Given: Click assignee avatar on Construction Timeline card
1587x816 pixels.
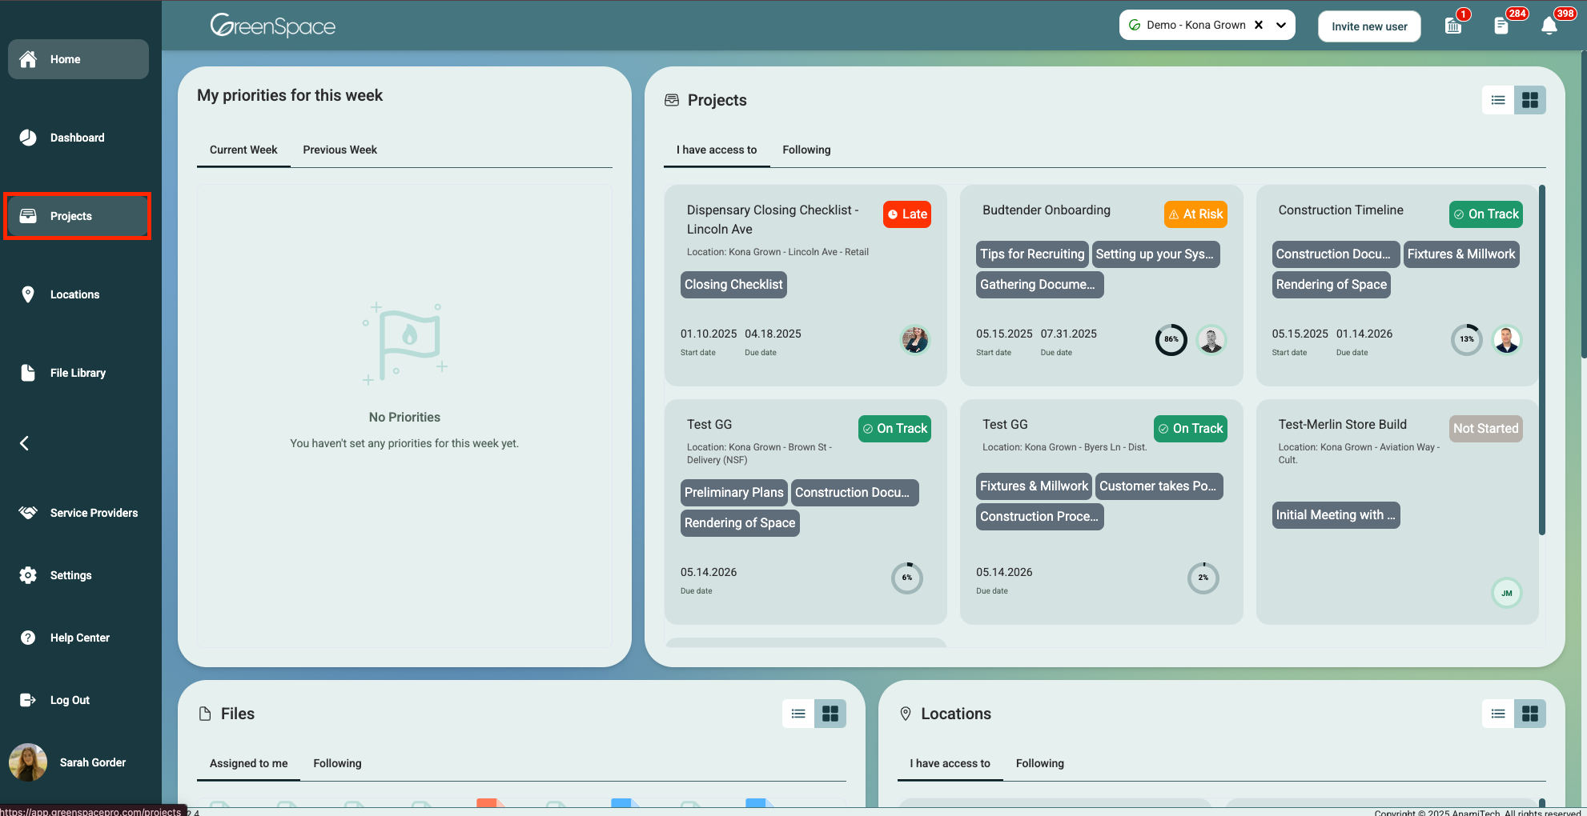Looking at the screenshot, I should click(x=1507, y=340).
